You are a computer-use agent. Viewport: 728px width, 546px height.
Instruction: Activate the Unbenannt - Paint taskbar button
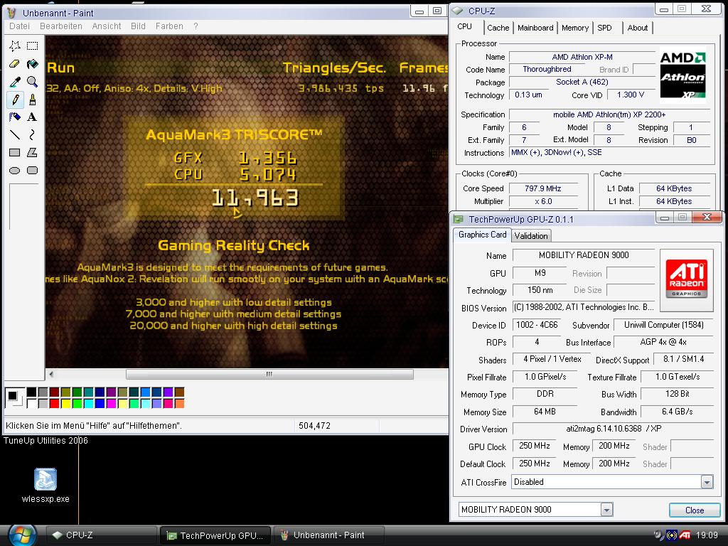(328, 535)
